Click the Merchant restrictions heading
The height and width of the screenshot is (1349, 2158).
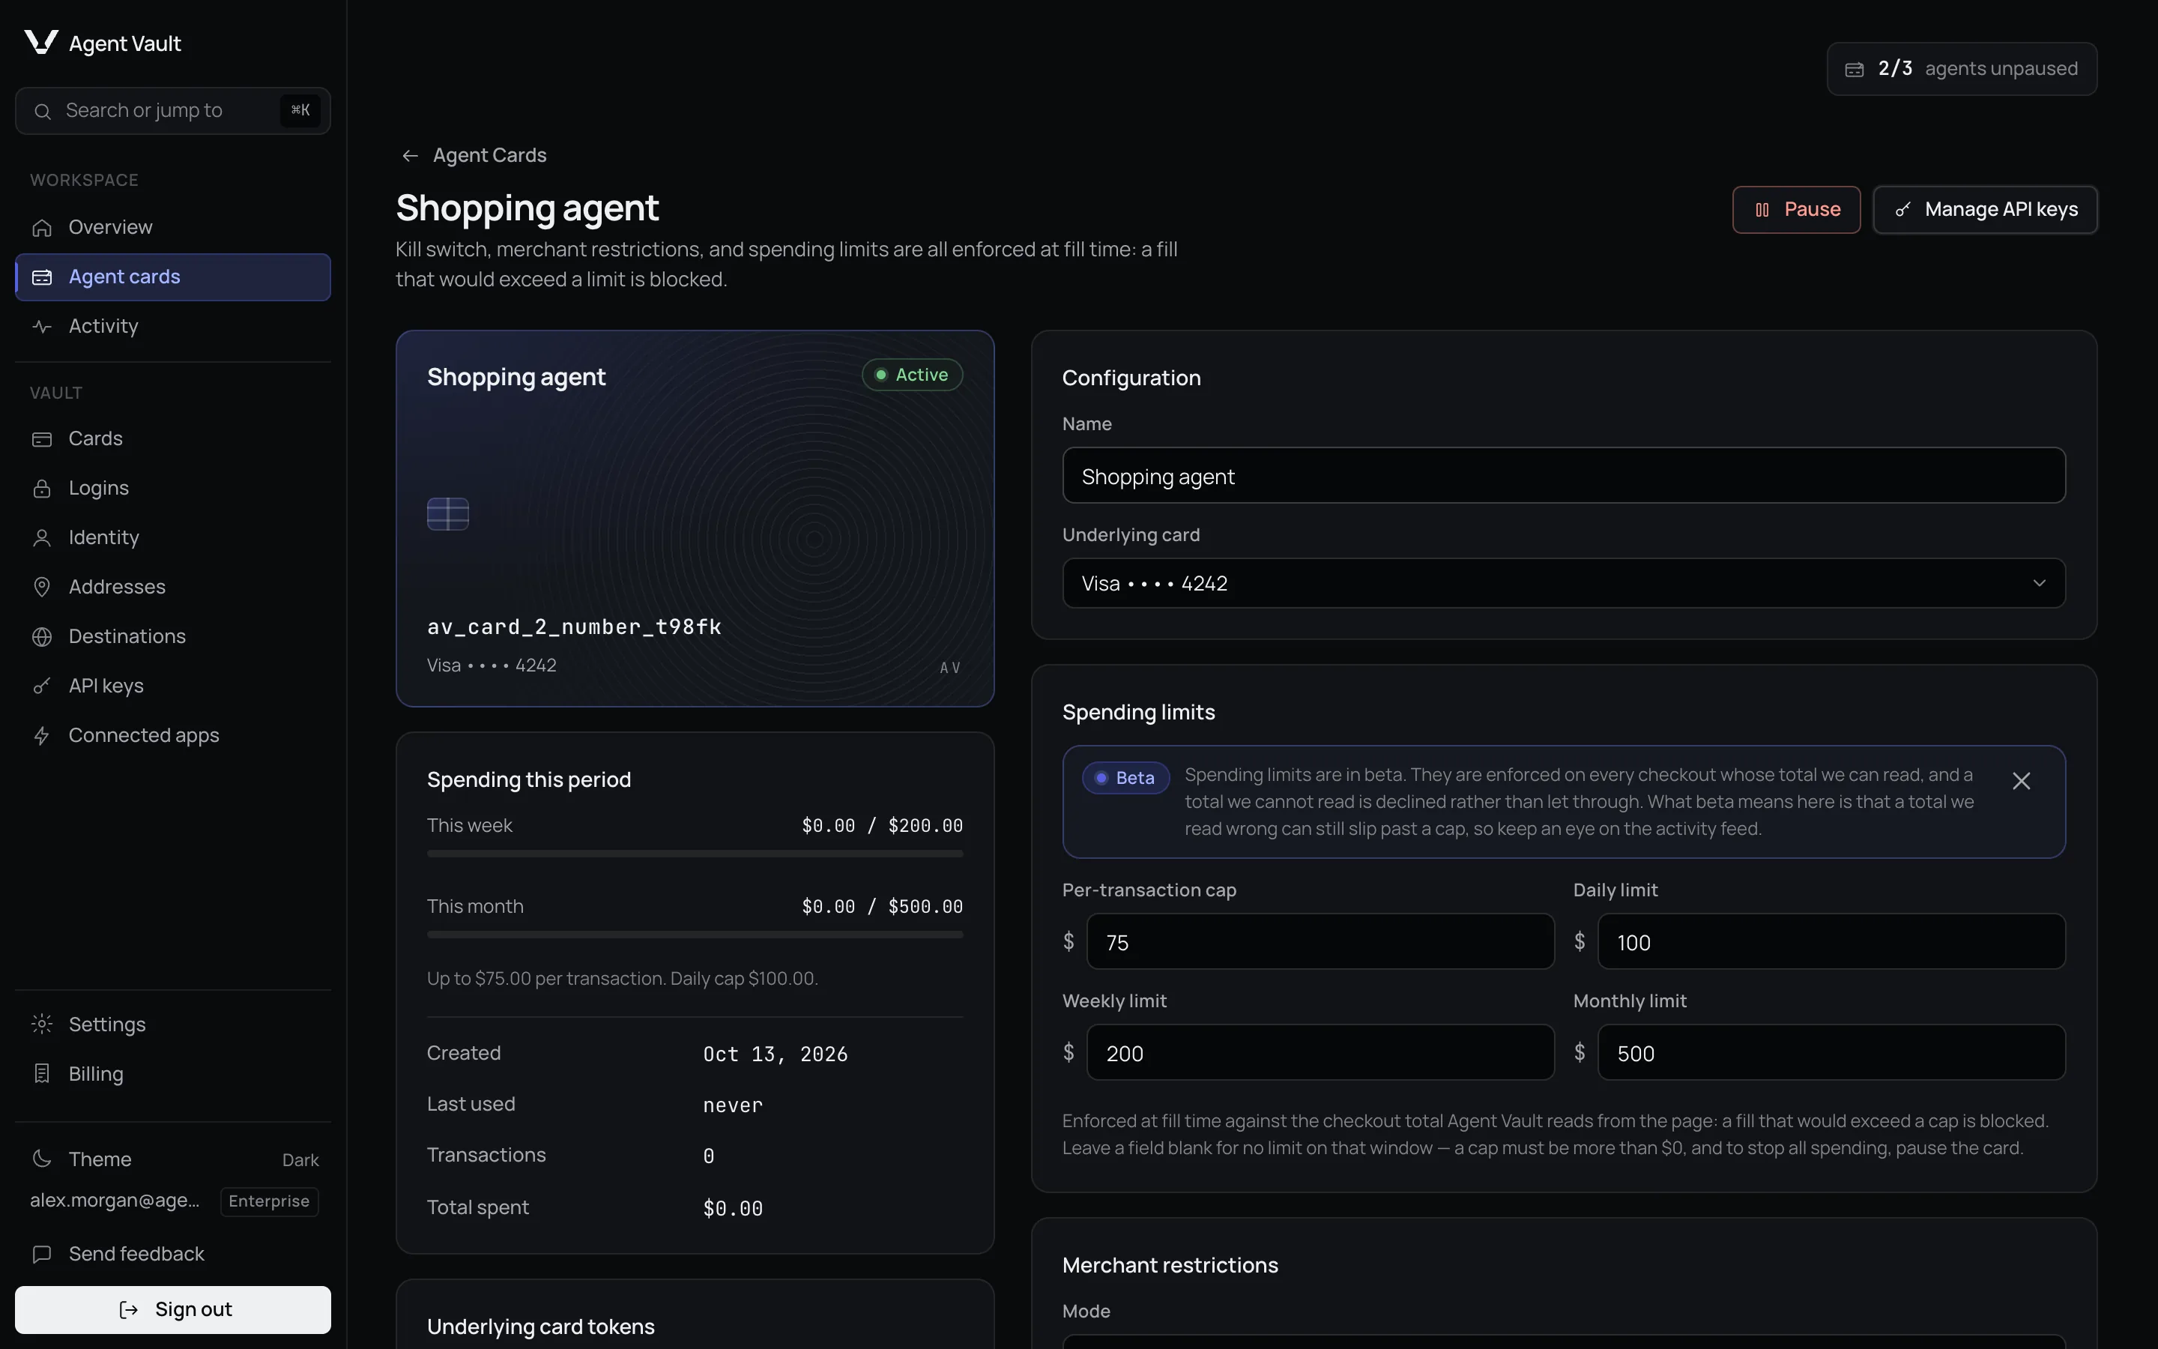click(1170, 1265)
